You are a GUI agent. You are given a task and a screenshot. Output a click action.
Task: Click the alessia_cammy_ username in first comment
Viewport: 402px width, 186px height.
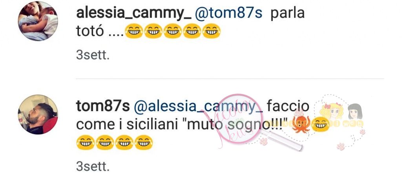pos(134,13)
